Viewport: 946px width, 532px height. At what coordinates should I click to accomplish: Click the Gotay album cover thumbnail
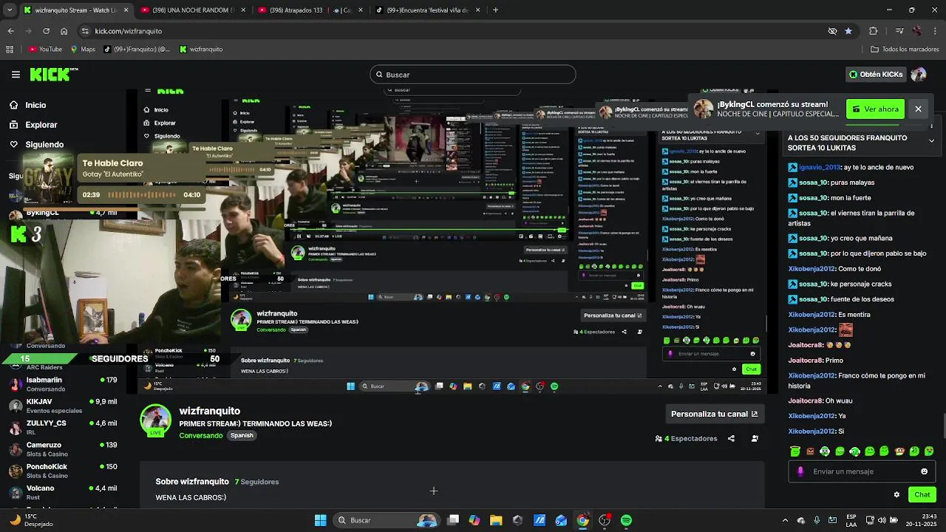coord(49,178)
